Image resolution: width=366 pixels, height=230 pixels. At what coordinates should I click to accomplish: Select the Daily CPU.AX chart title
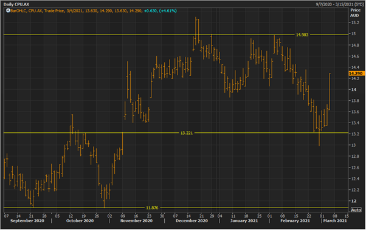(16, 4)
